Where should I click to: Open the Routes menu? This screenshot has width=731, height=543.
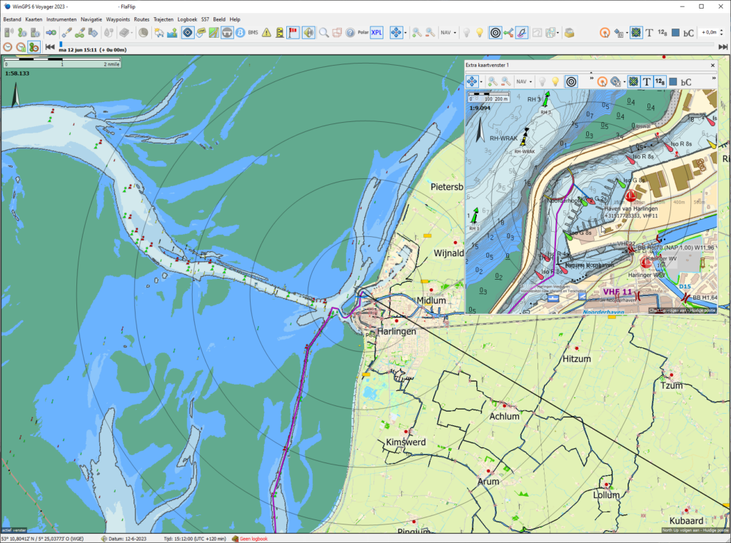pyautogui.click(x=141, y=19)
